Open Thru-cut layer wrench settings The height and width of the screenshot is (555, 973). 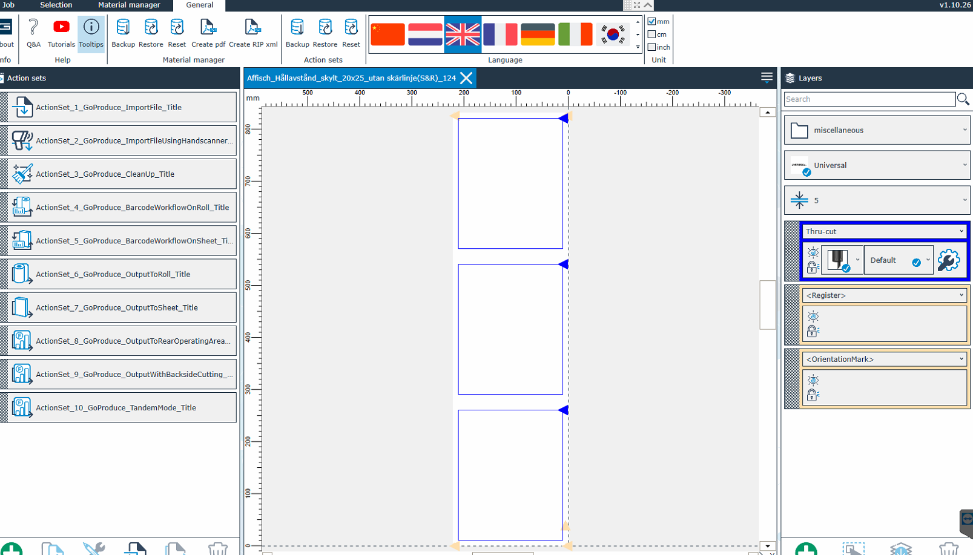coord(948,260)
